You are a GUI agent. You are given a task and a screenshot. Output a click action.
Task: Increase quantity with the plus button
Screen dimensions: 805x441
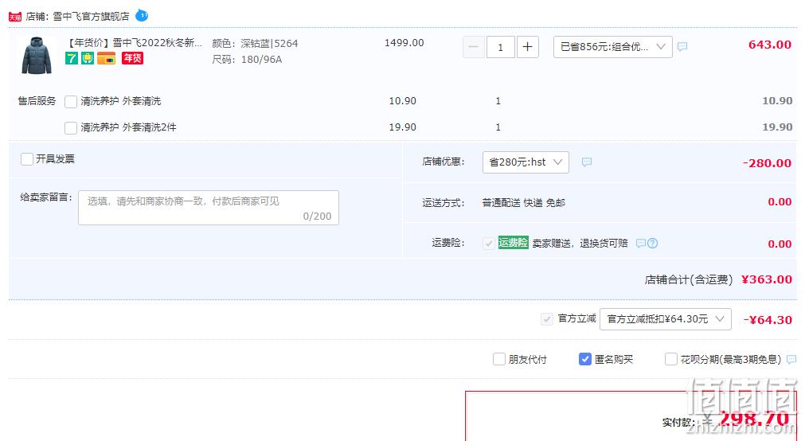(527, 47)
